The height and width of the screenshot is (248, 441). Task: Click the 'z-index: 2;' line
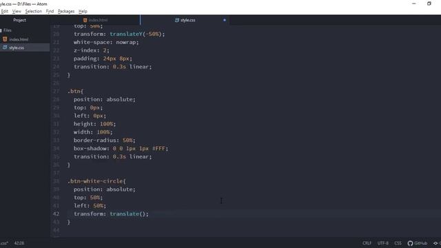91,50
